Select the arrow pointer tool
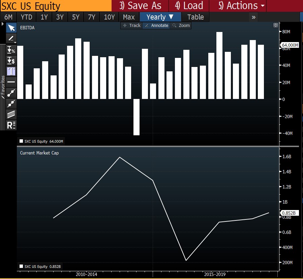 (11, 28)
